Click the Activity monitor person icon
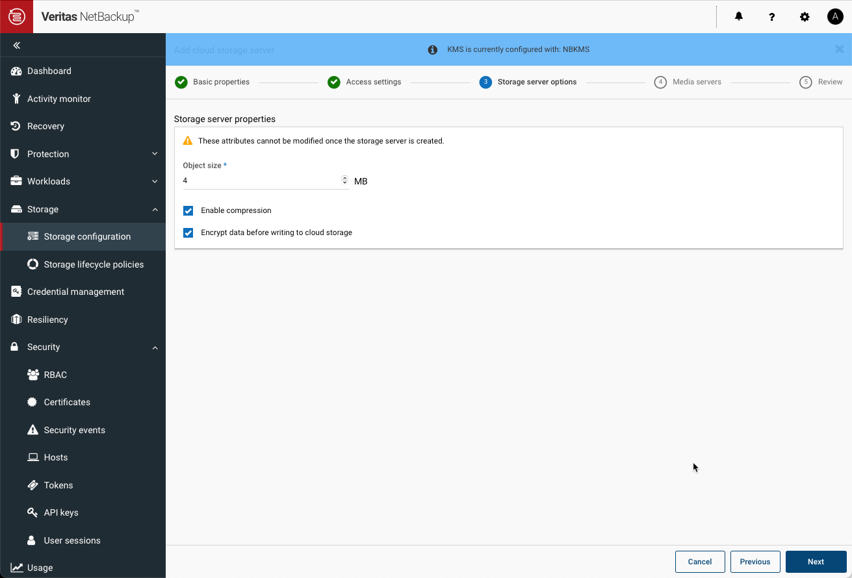The height and width of the screenshot is (578, 852). [x=16, y=99]
